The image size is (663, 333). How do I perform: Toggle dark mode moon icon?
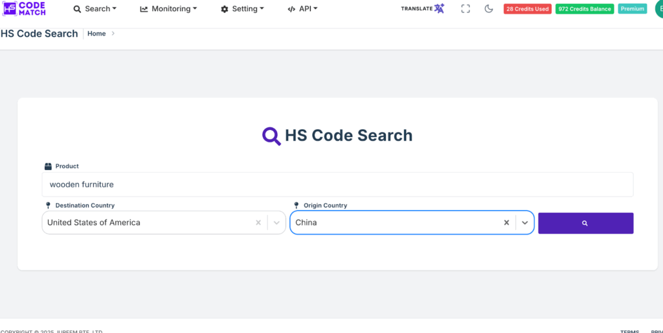pyautogui.click(x=489, y=9)
